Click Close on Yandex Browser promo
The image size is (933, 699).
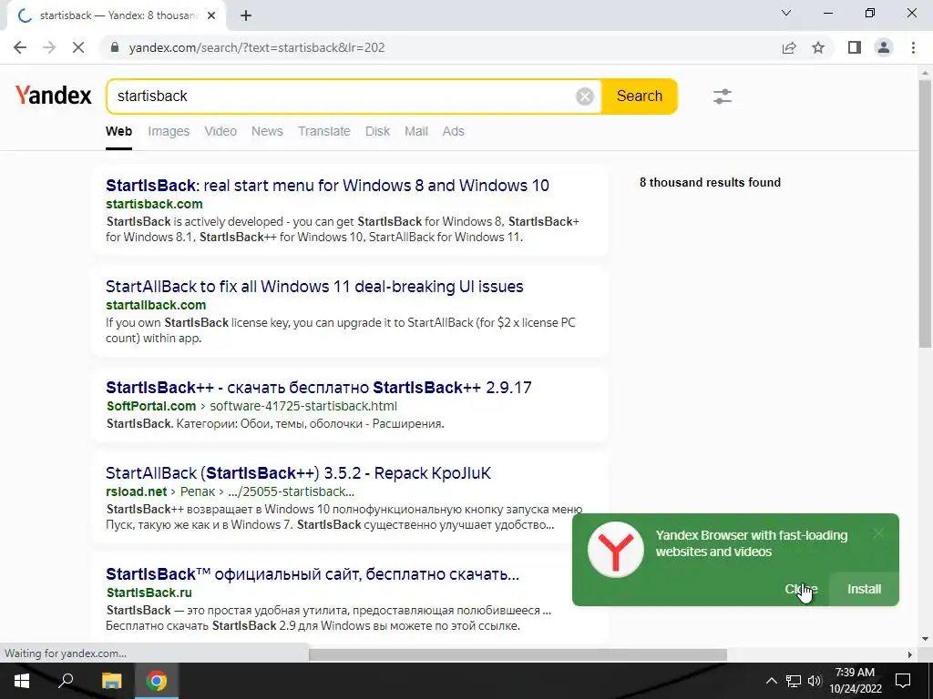click(801, 589)
